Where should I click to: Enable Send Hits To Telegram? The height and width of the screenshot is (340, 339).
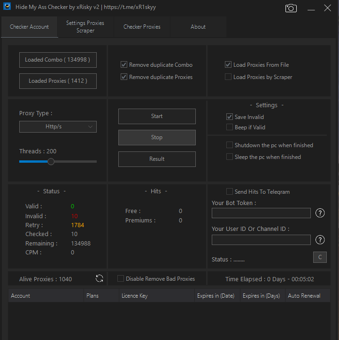[230, 191]
